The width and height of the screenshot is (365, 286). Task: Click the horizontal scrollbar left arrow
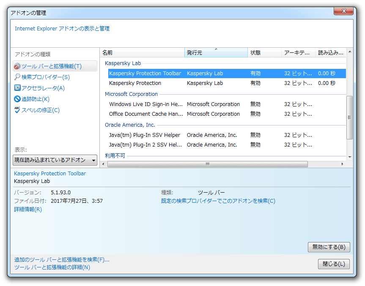(x=104, y=164)
